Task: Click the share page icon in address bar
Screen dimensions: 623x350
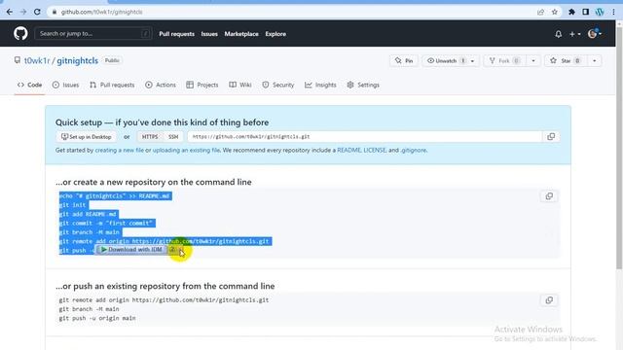Action: [541, 12]
